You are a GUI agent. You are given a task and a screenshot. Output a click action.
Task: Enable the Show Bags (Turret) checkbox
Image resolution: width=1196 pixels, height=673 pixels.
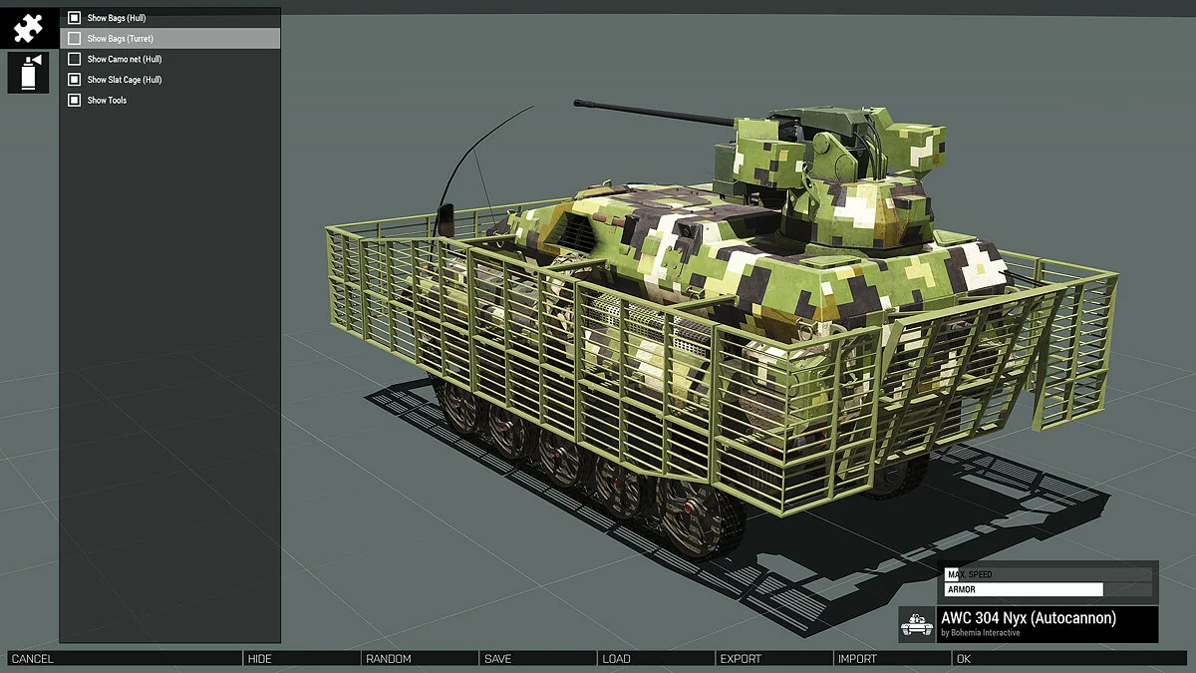(74, 37)
